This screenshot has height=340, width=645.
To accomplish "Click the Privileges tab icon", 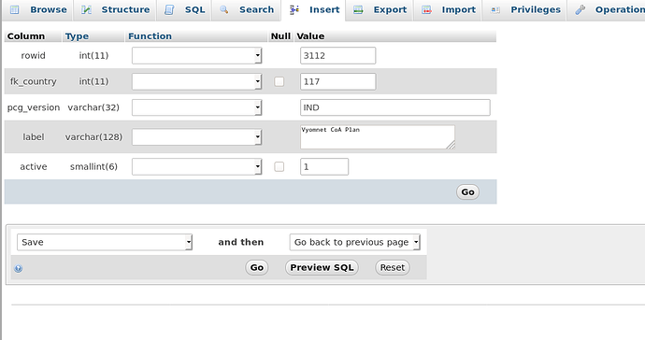I will [x=495, y=9].
